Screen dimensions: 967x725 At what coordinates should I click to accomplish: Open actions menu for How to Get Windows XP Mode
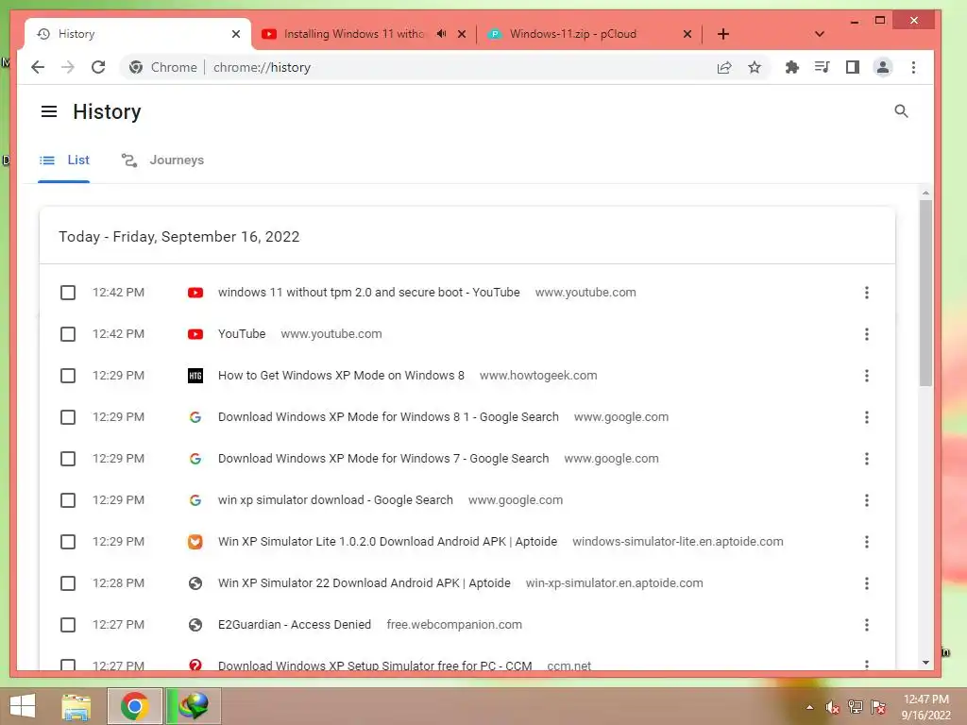(x=867, y=376)
